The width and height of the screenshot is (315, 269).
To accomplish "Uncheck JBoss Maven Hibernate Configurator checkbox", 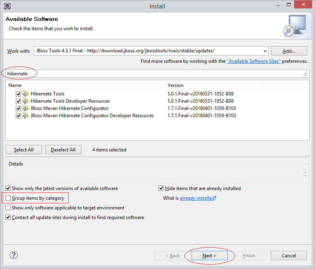I will (x=18, y=108).
